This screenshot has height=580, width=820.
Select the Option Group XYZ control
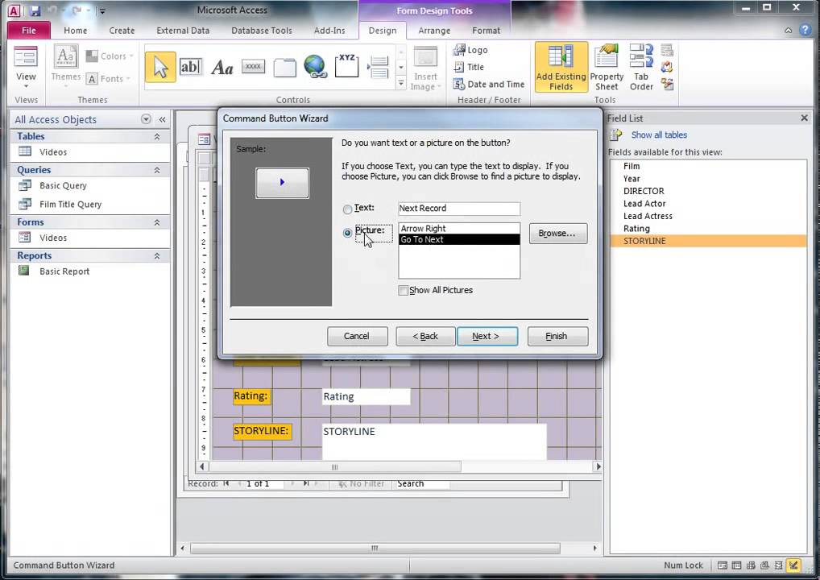pyautogui.click(x=346, y=65)
